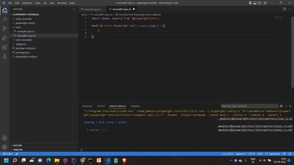
Task: Clear the debug console output
Action: click(x=281, y=106)
